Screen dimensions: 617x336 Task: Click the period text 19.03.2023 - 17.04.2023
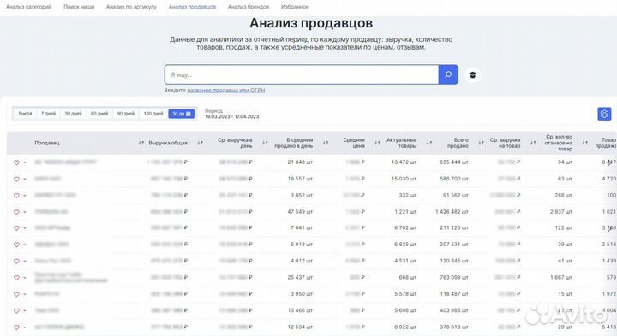(231, 116)
